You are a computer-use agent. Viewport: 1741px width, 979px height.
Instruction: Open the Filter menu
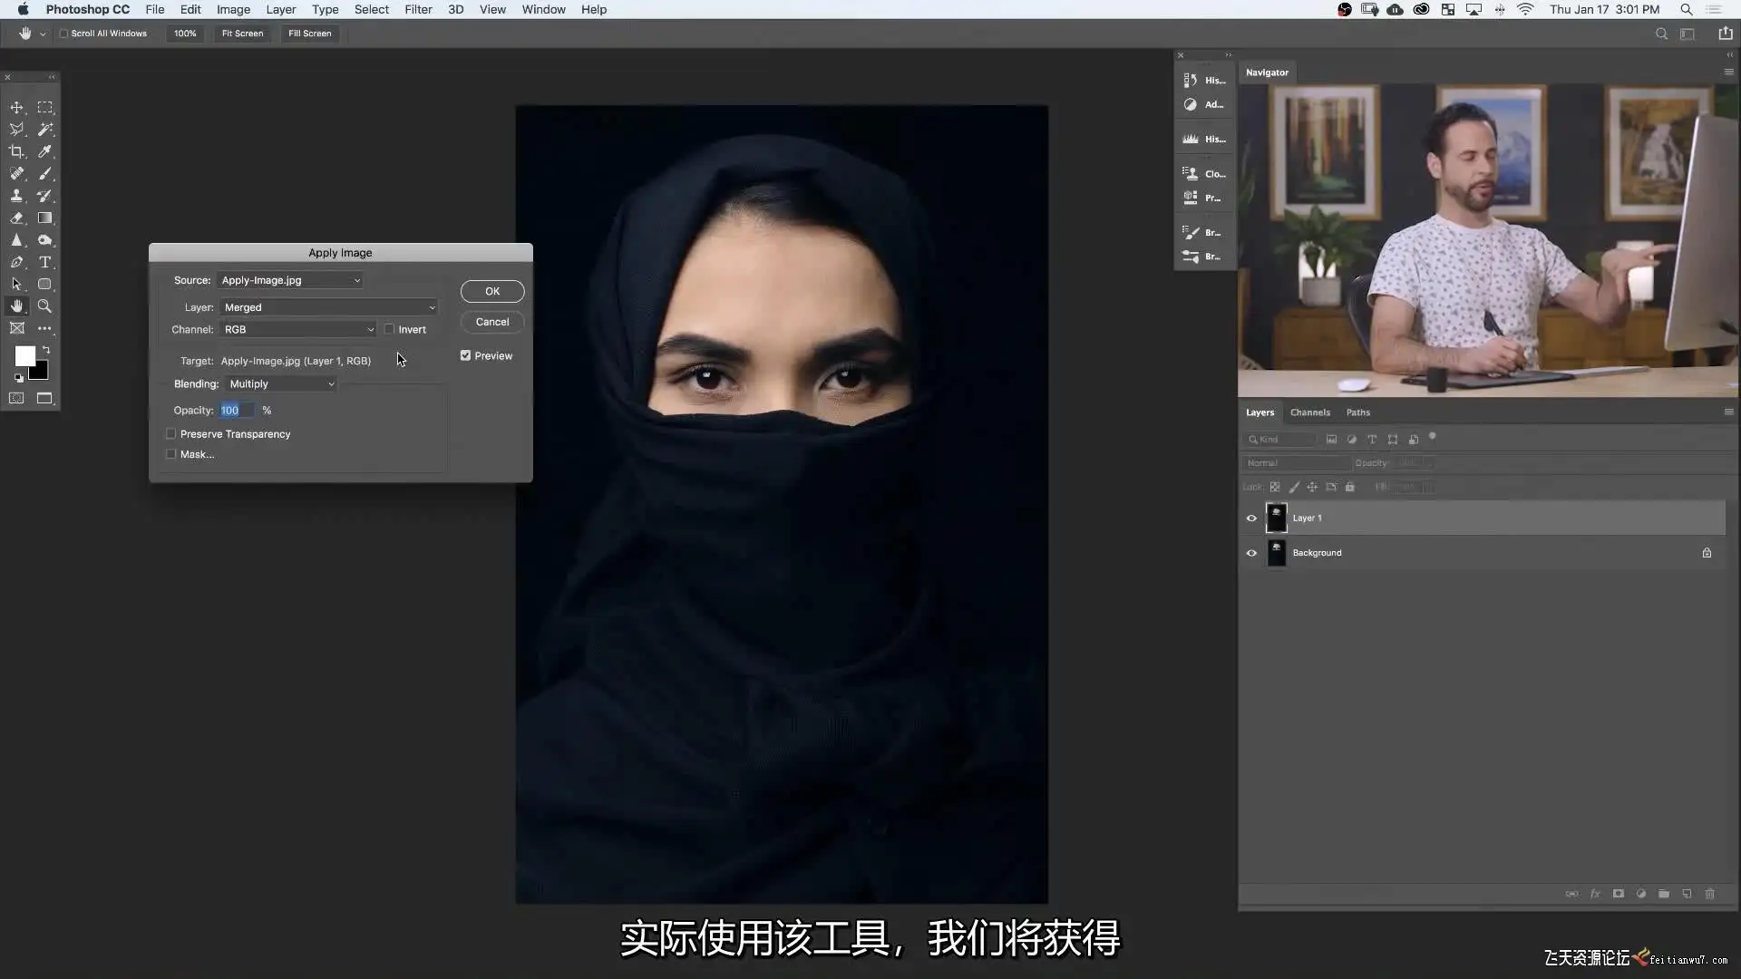coord(417,9)
